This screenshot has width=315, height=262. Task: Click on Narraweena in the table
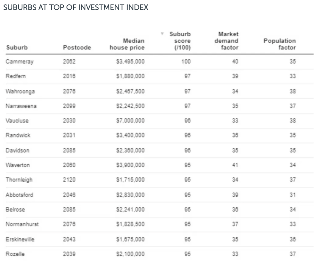click(21, 106)
